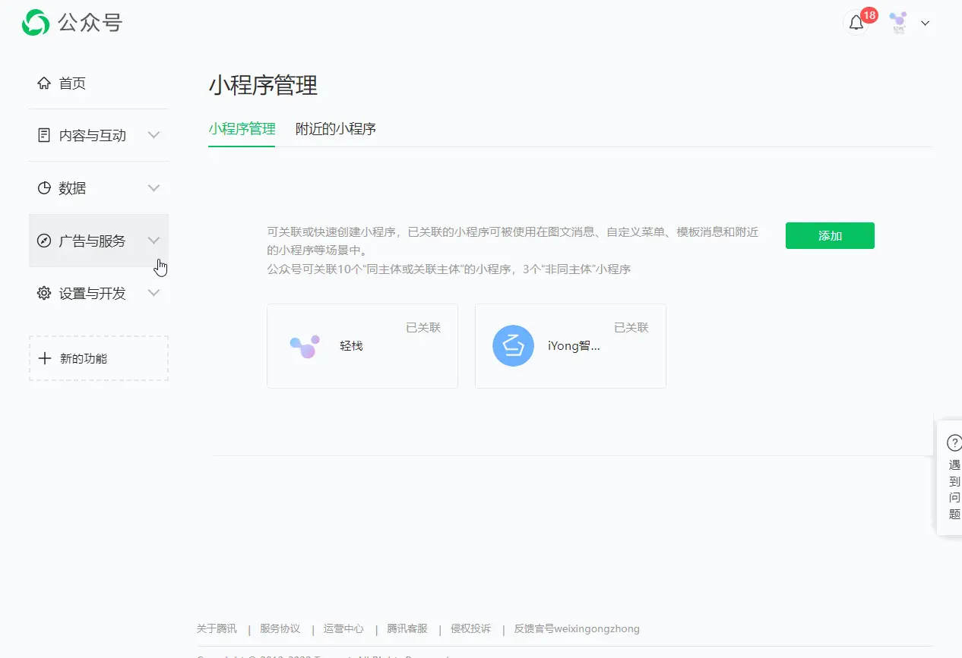Click the 数据 pie chart icon
The height and width of the screenshot is (658, 962).
point(44,188)
